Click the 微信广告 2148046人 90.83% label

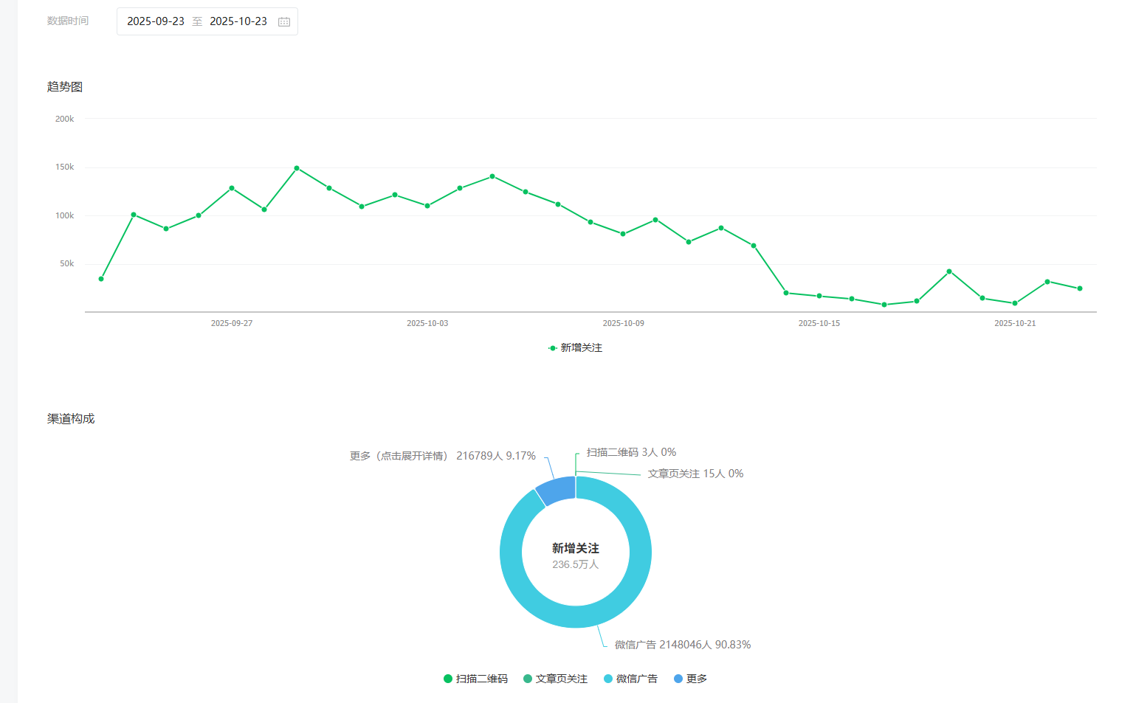point(682,645)
